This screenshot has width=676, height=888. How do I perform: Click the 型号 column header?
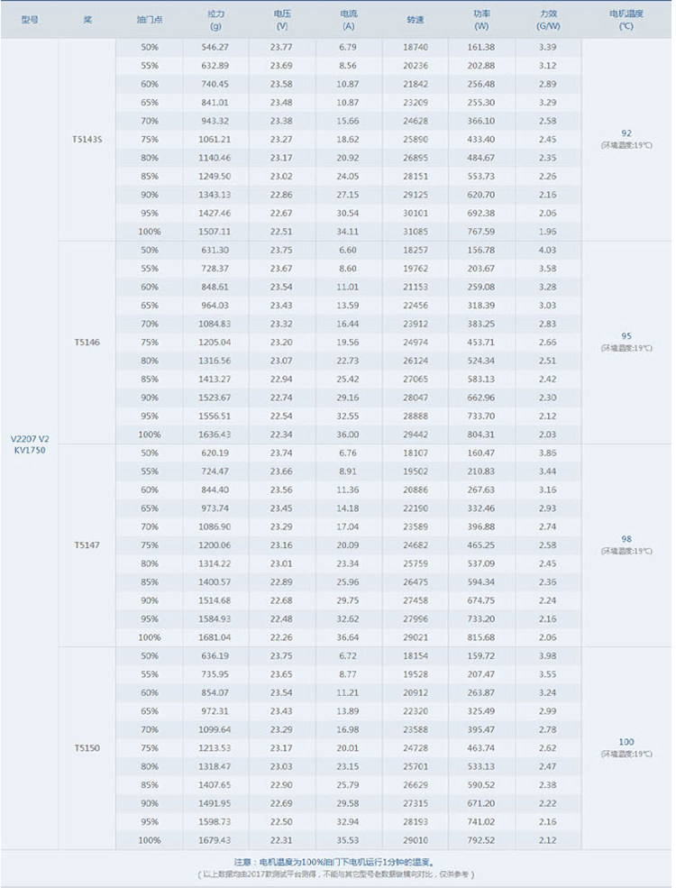click(x=30, y=20)
